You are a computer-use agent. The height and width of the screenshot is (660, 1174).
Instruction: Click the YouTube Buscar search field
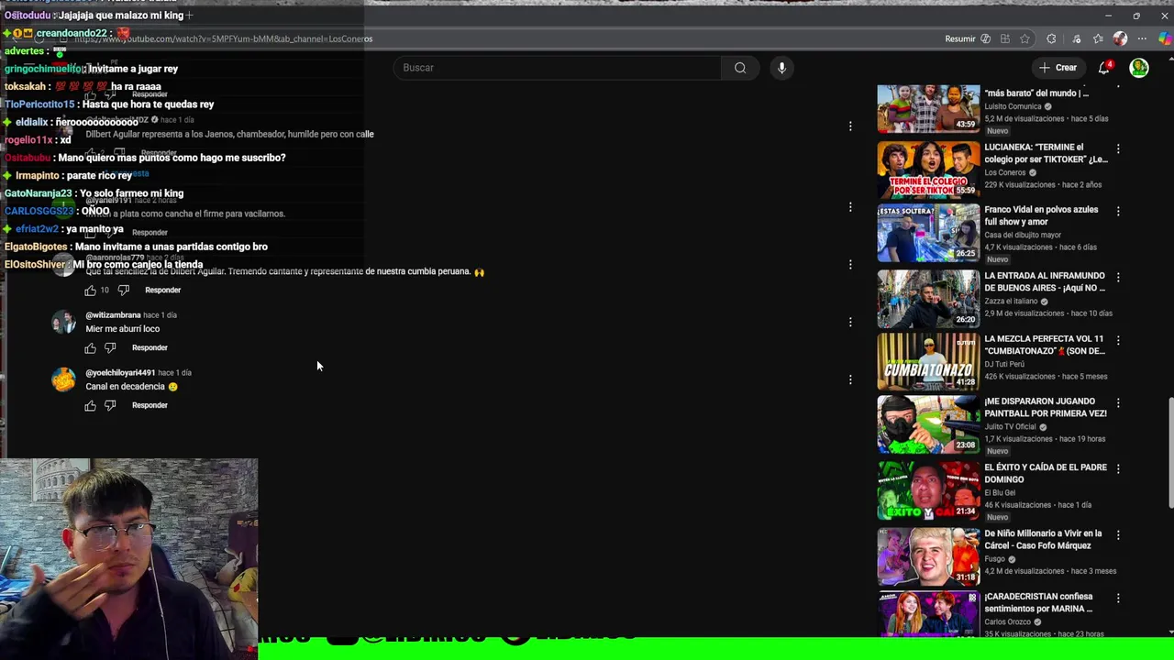557,68
